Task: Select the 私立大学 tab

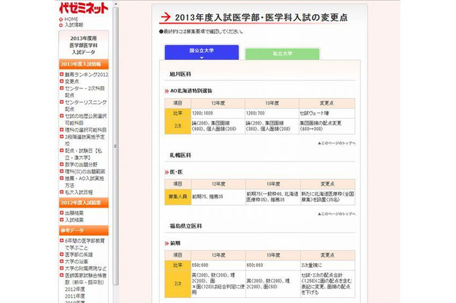Action: click(x=282, y=53)
